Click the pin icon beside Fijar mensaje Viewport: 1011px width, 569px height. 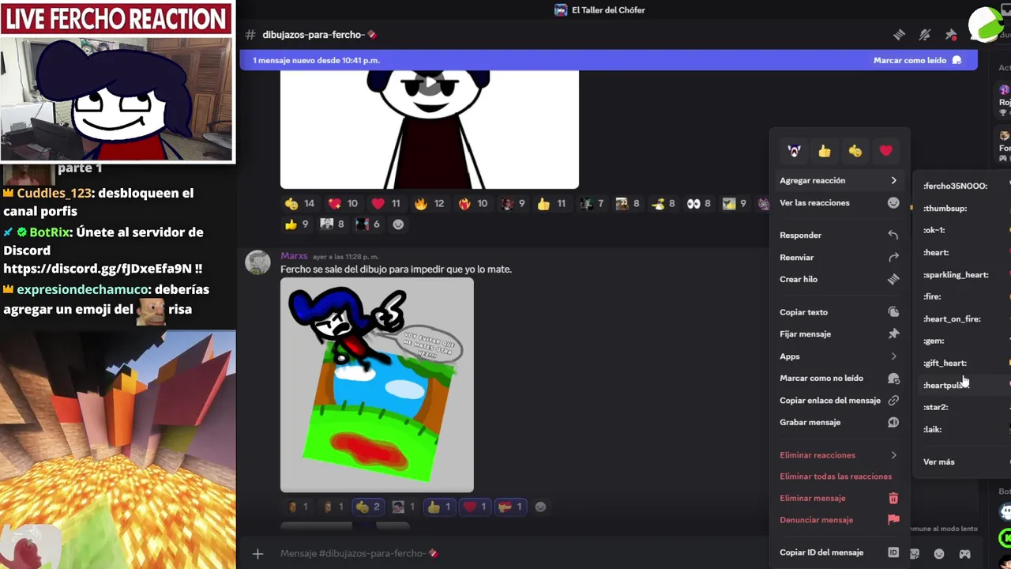coord(893,333)
